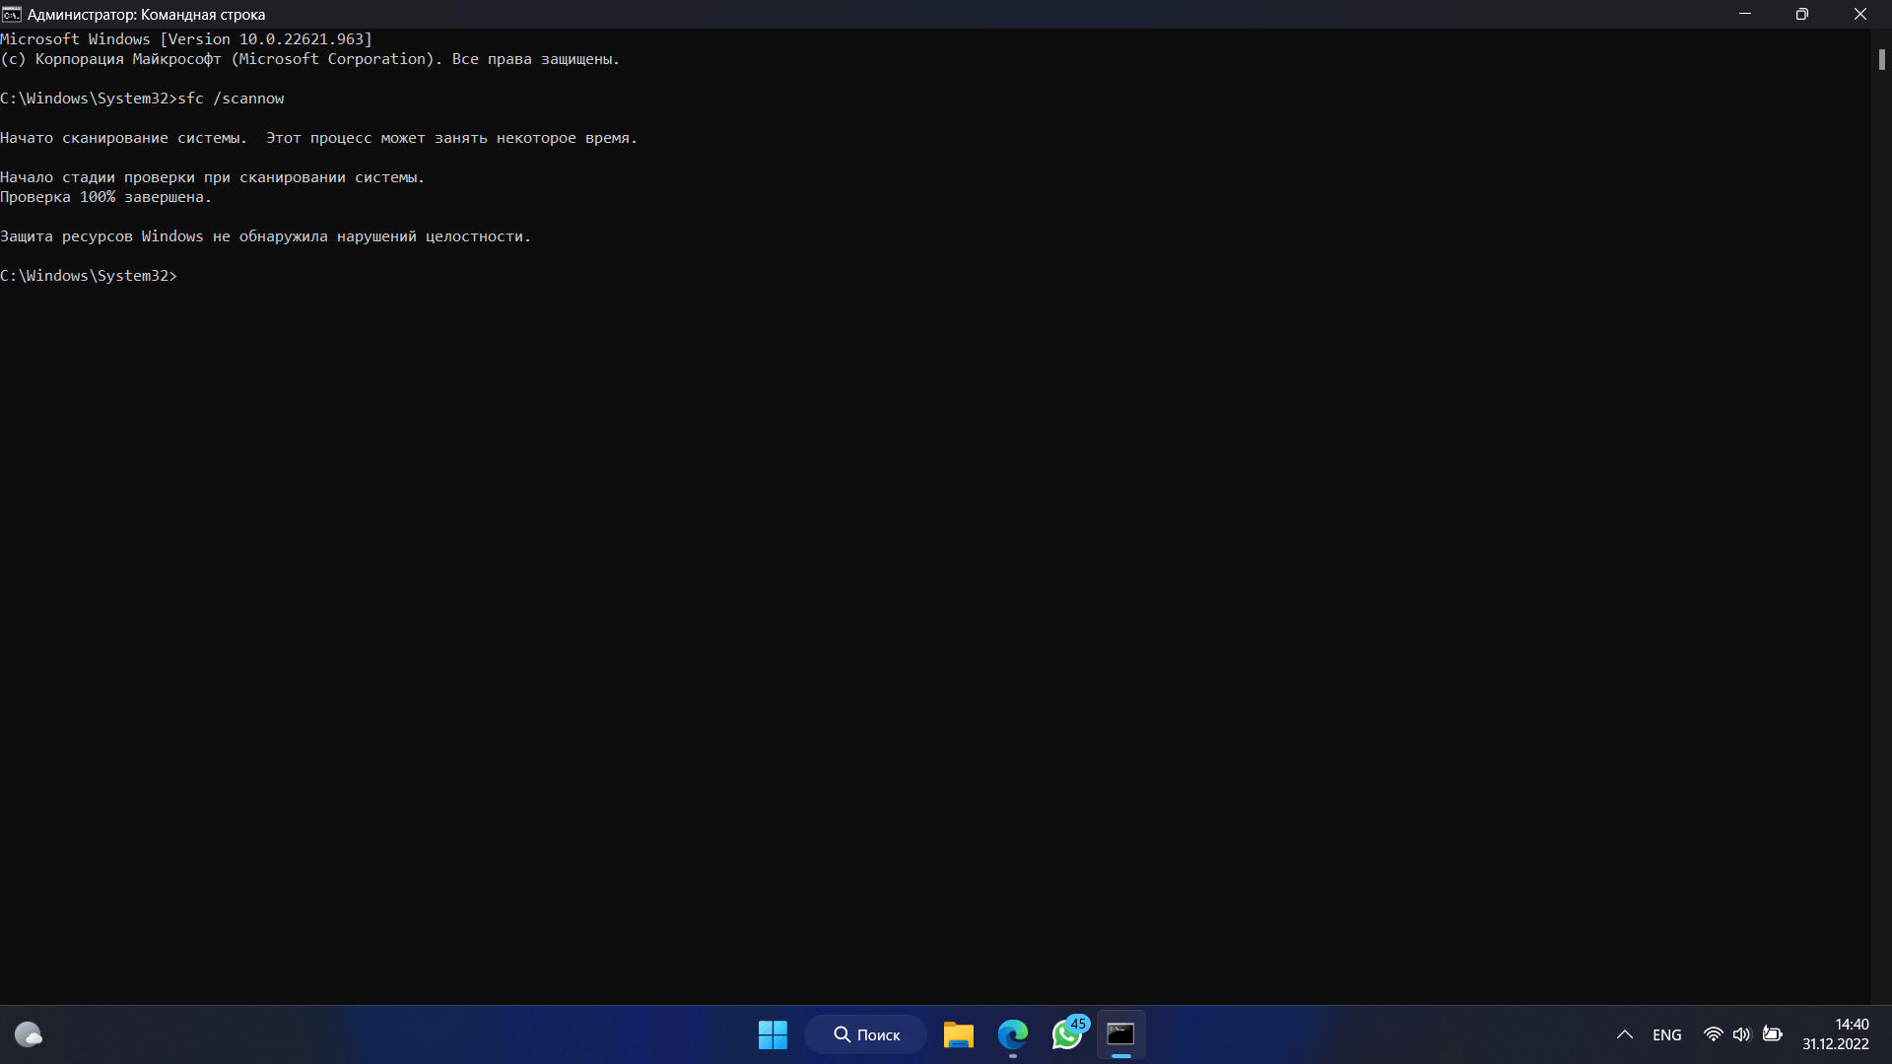This screenshot has width=1892, height=1064.
Task: Click the console vertical scrollbar thumb
Action: (x=1881, y=59)
